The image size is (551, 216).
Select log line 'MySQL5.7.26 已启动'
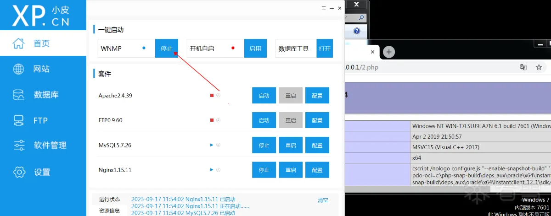(x=183, y=213)
